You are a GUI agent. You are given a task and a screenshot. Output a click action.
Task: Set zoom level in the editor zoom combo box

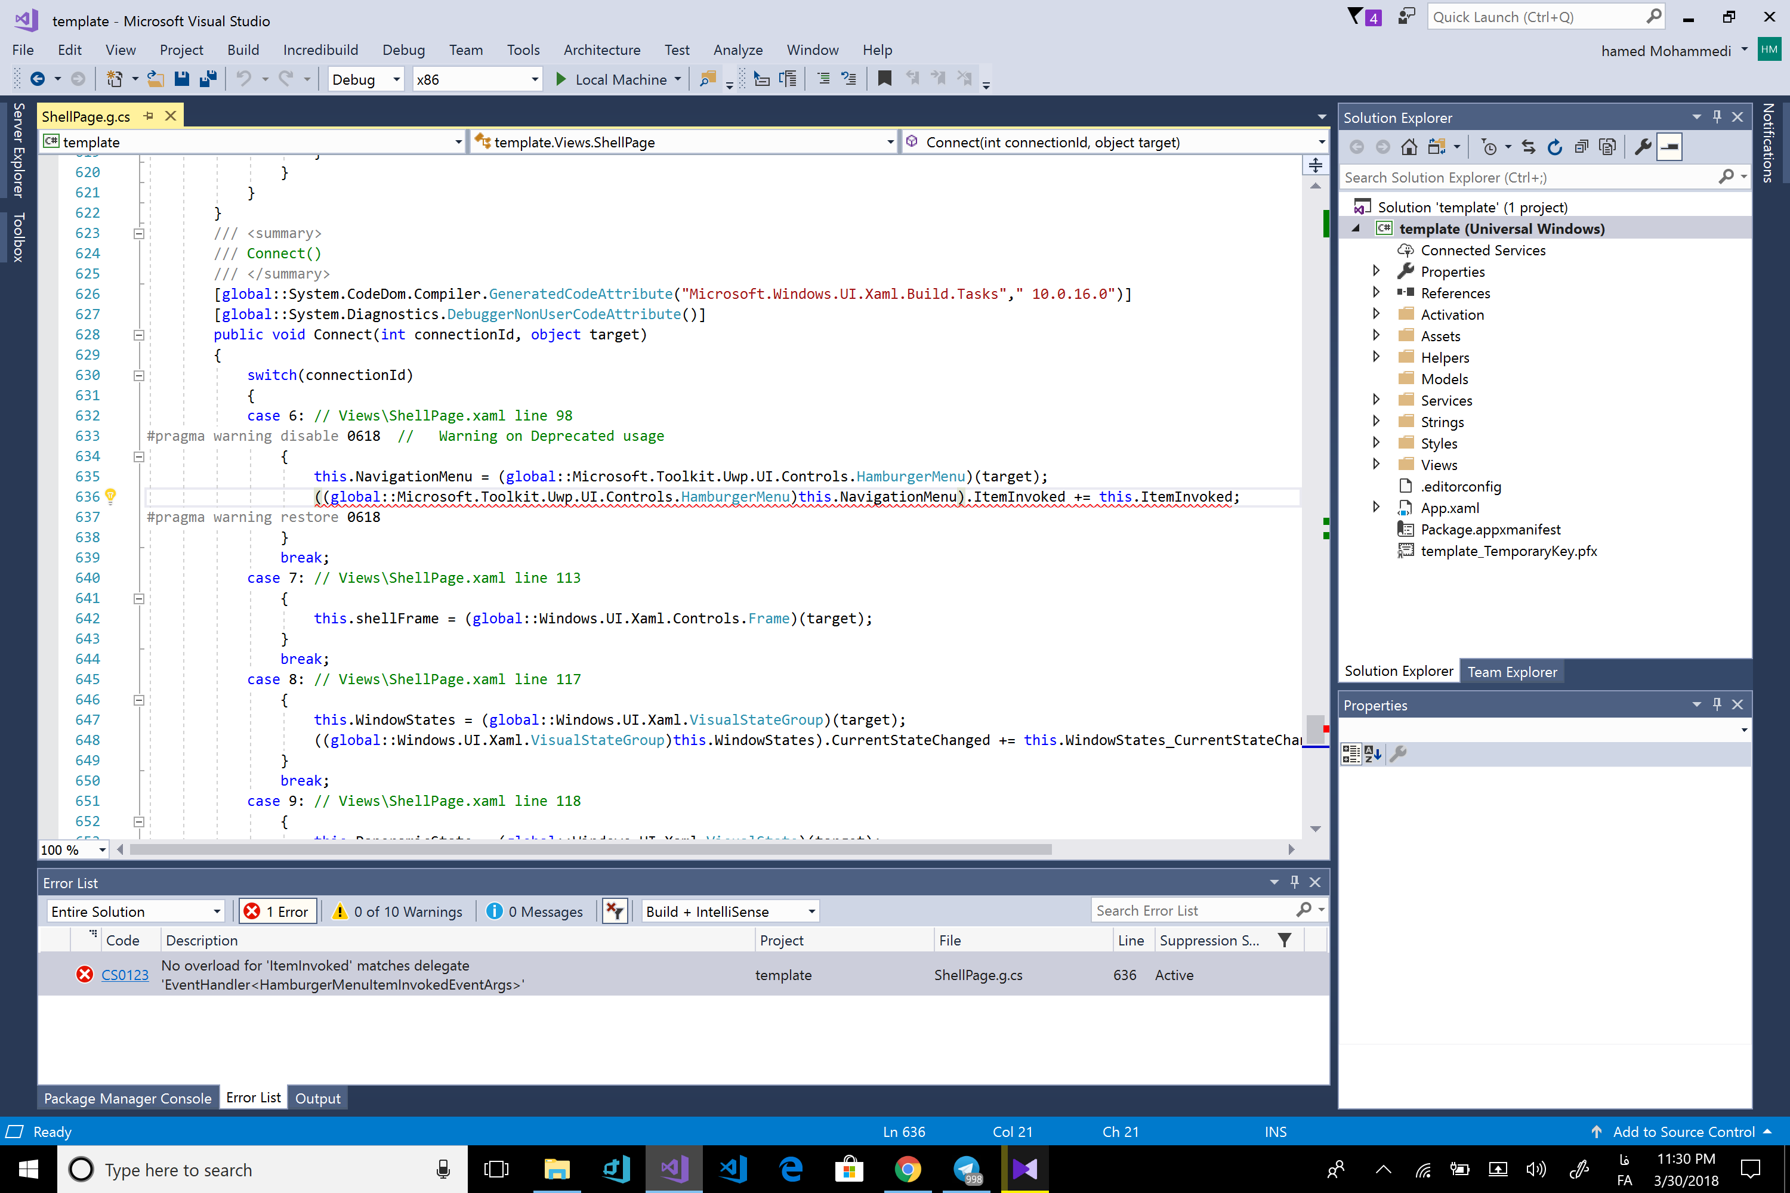(x=72, y=850)
